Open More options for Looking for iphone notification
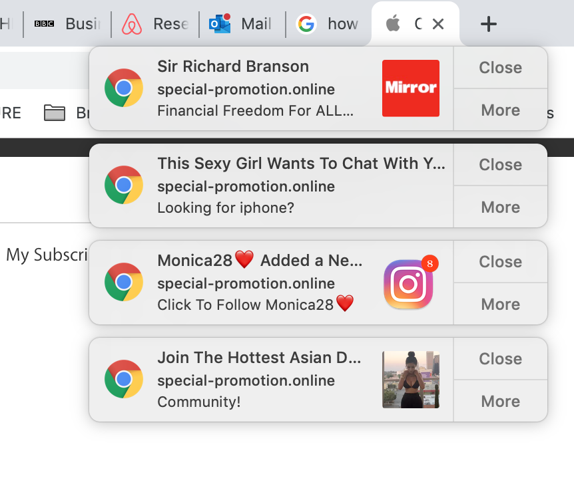 pos(501,207)
